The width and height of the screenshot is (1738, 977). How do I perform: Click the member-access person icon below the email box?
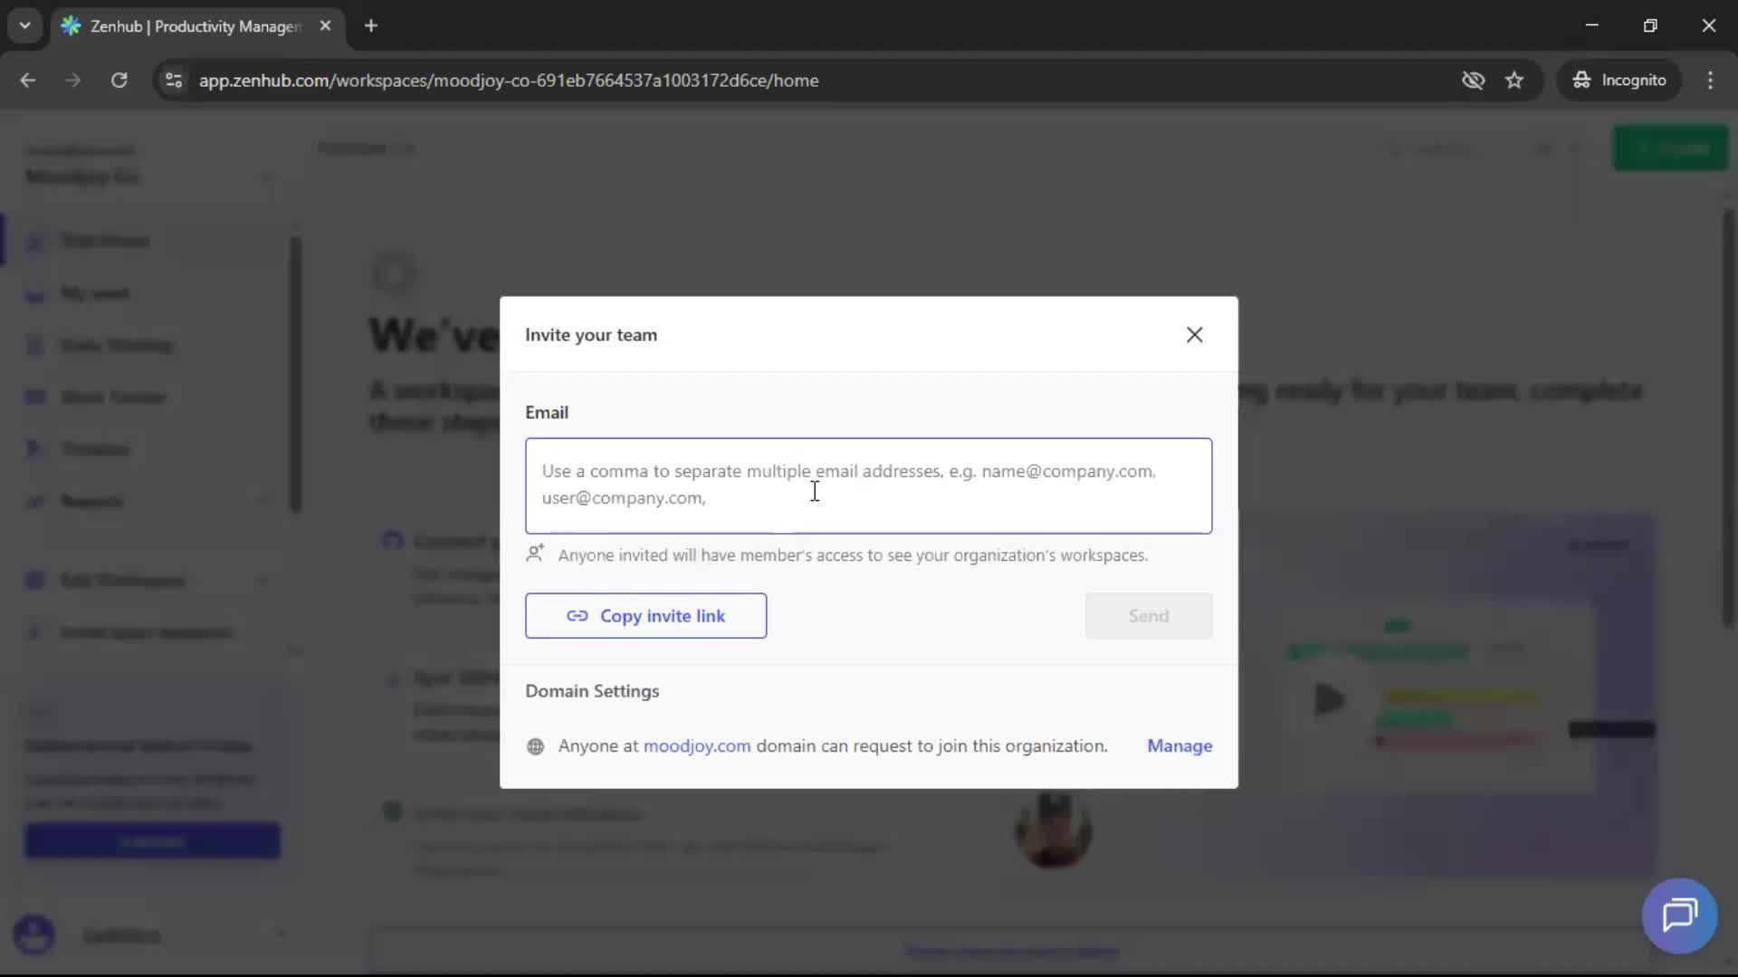535,554
